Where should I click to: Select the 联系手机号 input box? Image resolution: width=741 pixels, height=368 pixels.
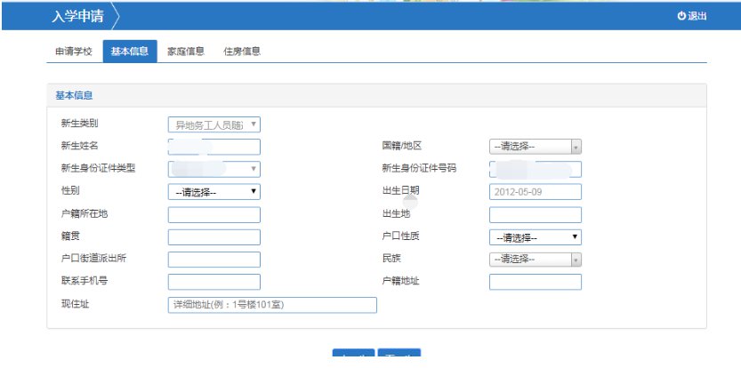pos(213,282)
